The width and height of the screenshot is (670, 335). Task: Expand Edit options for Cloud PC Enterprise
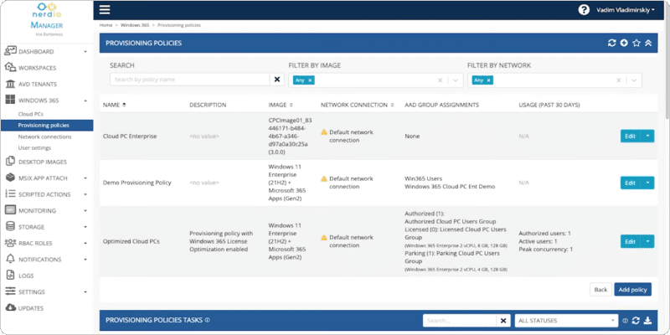[x=647, y=136]
